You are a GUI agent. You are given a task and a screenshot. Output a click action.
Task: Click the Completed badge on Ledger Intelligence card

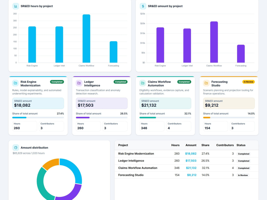pyautogui.click(x=121, y=82)
